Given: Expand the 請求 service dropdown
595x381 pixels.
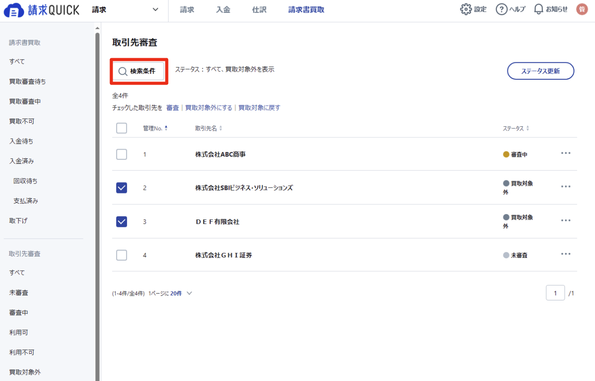Looking at the screenshot, I should click(126, 9).
